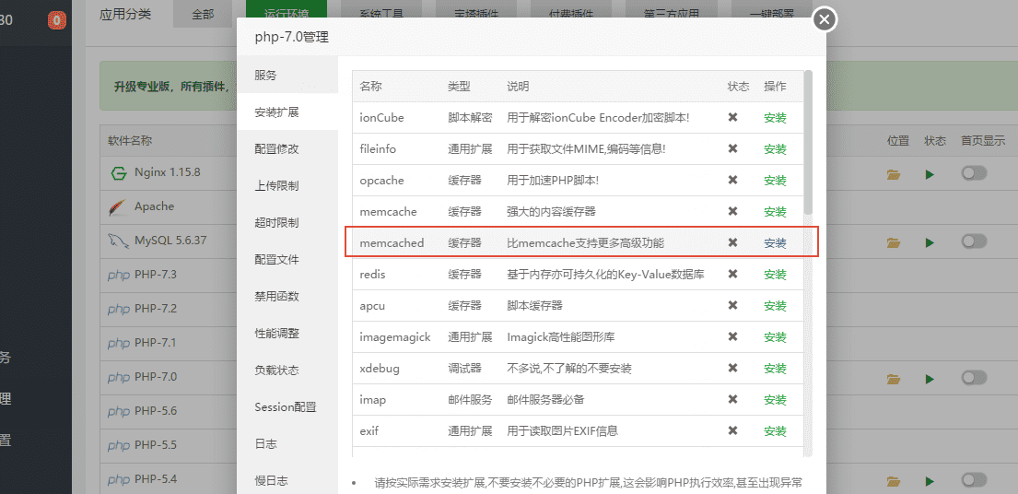The width and height of the screenshot is (1018, 494).
Task: Open Apache in the software list
Action: (x=153, y=206)
